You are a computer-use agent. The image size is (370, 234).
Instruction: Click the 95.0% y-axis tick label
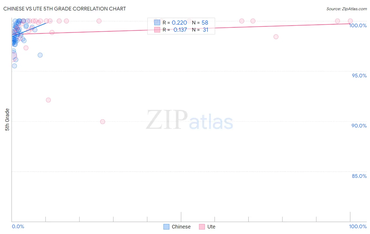359,76
